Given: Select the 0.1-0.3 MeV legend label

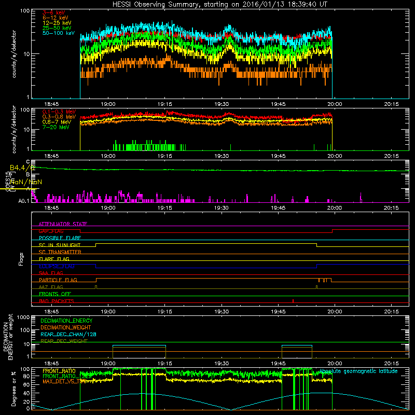Looking at the screenshot, I should [59, 112].
